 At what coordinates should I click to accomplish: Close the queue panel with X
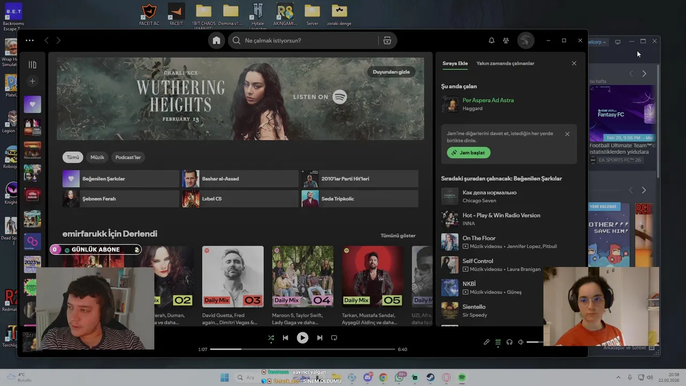(x=574, y=63)
